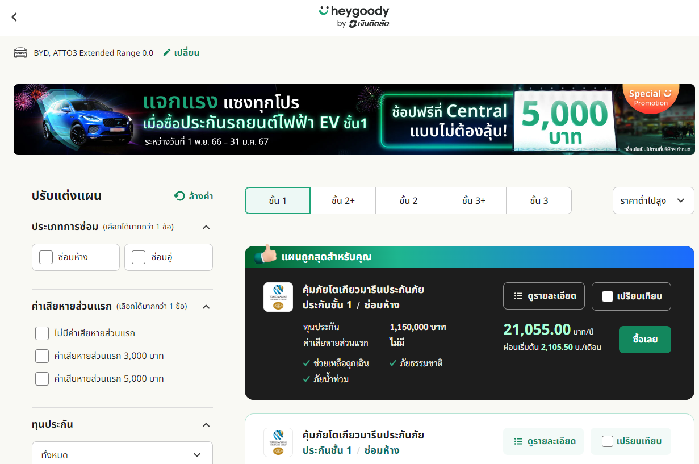Tick the ซ่อมห้าง checkbox

pos(46,257)
